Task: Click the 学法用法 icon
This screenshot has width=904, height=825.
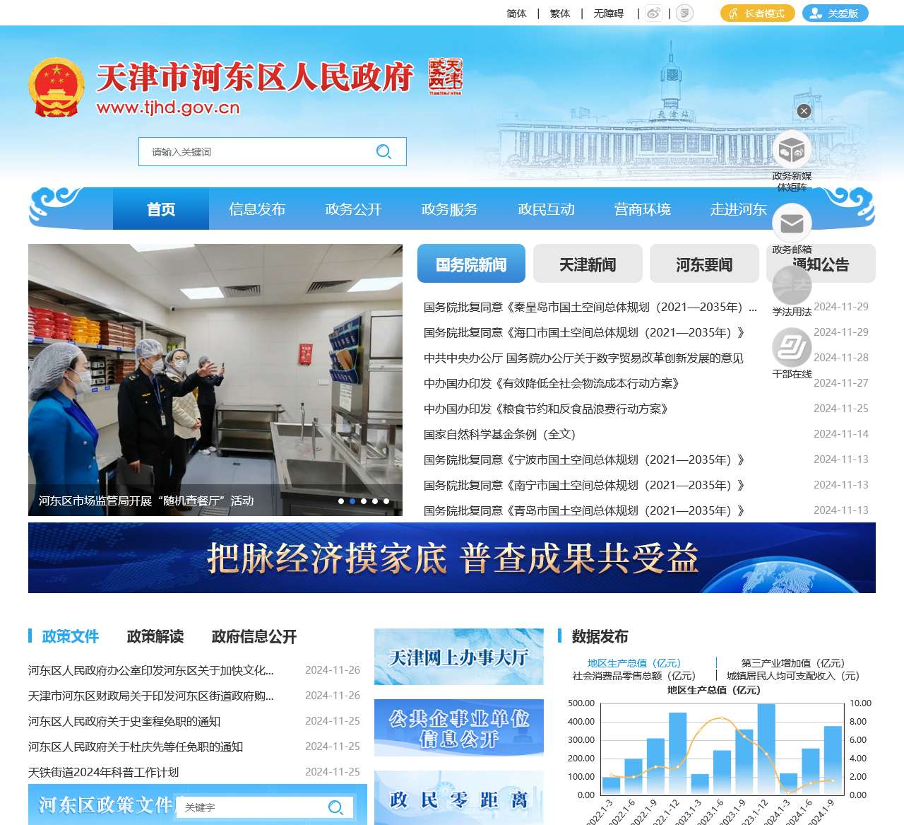Action: 792,286
